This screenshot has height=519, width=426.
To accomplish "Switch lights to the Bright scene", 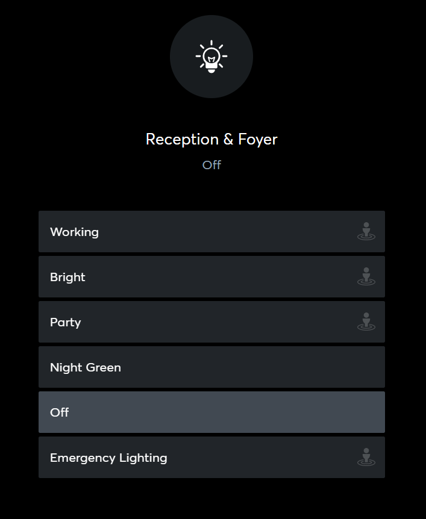I will point(211,277).
